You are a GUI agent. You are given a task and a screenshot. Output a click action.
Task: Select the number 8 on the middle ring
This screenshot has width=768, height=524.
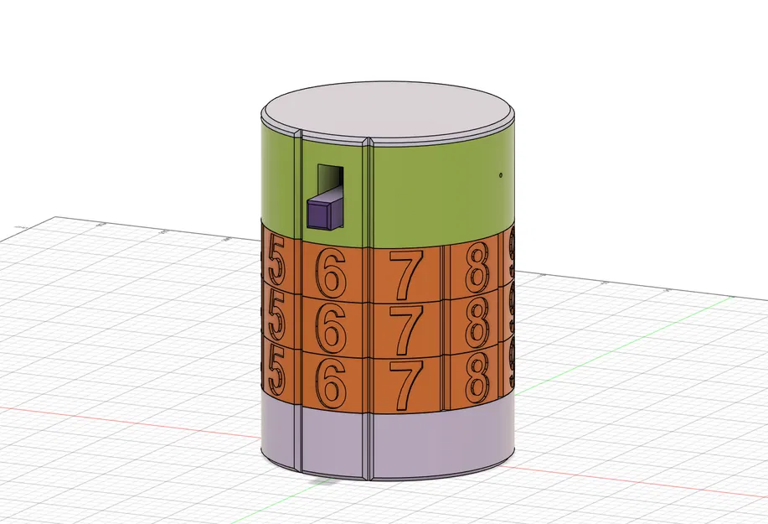[x=477, y=324]
